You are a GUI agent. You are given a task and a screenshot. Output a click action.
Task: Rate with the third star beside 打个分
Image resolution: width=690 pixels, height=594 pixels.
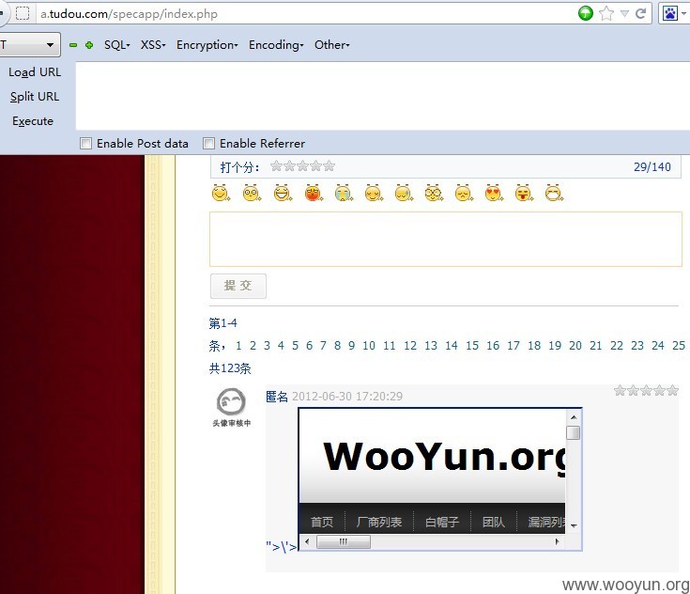point(302,166)
